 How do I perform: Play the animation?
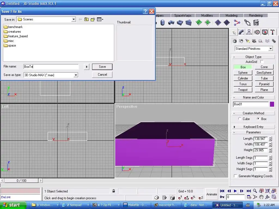tap(235, 191)
